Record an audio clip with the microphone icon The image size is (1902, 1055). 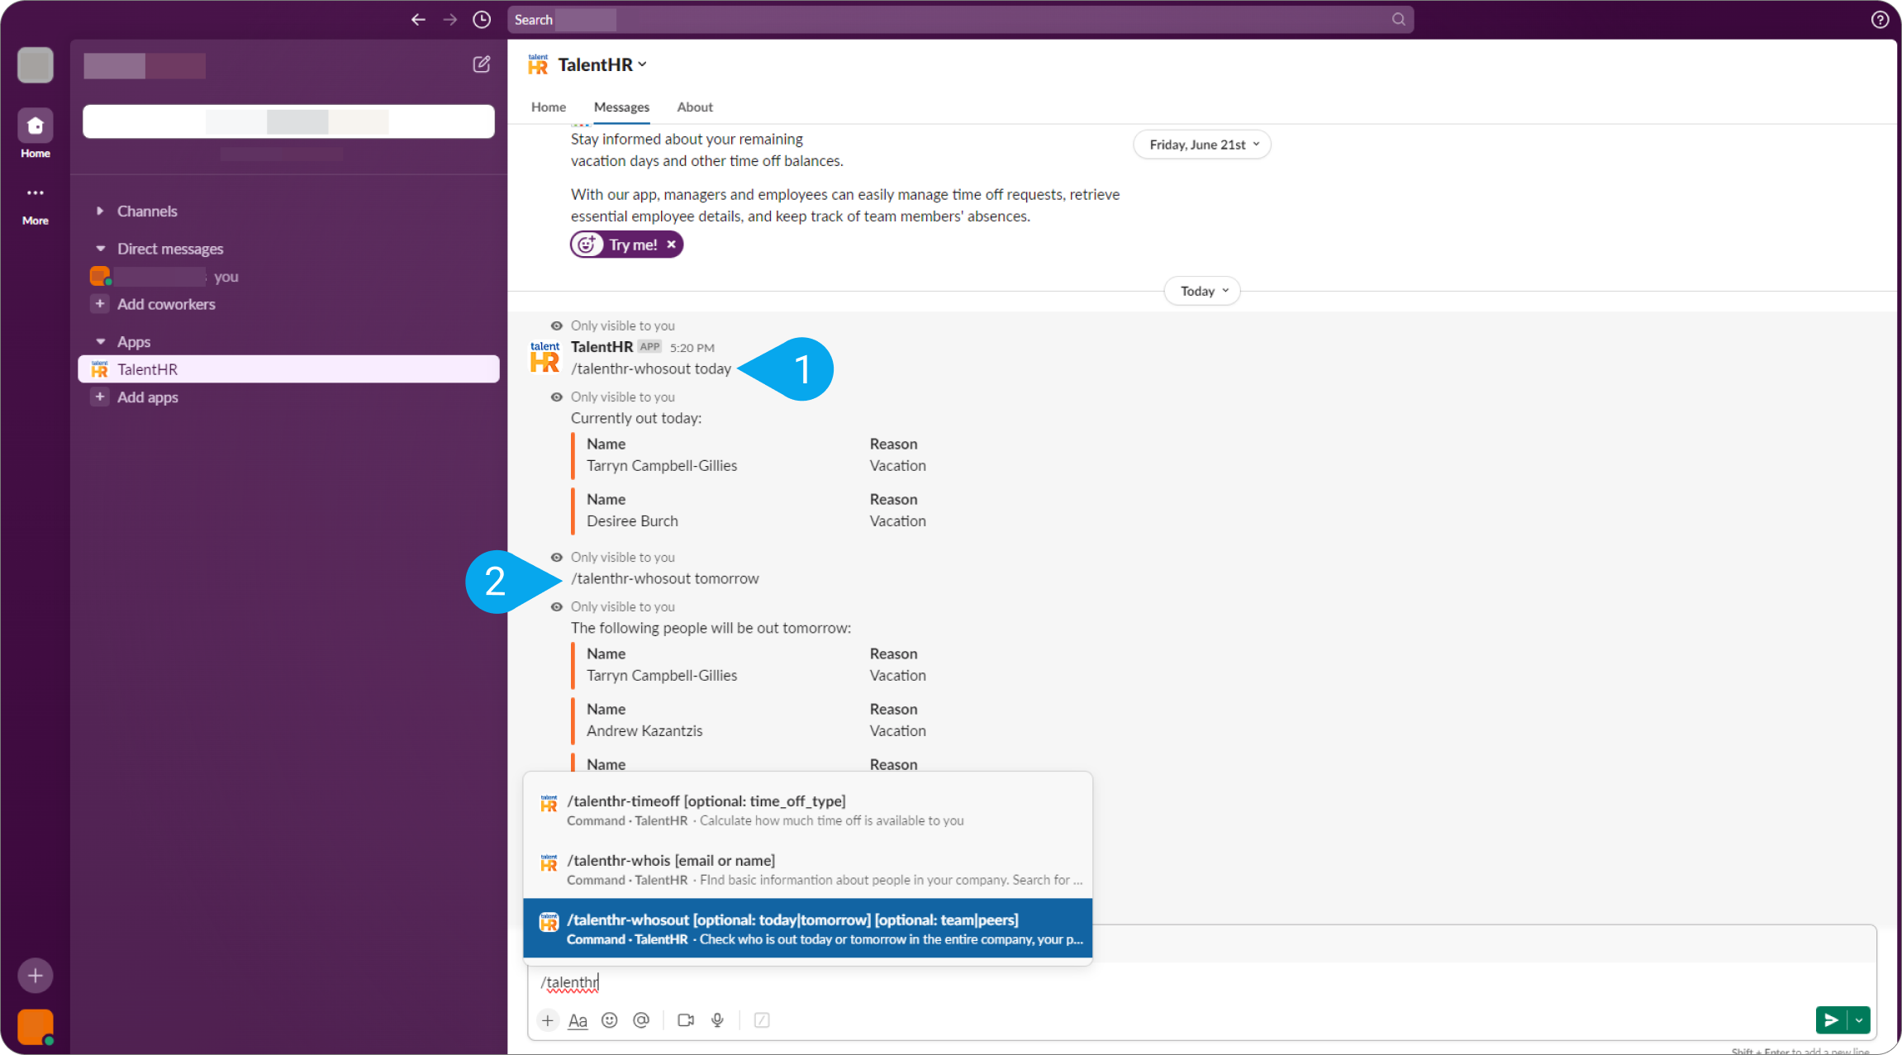click(717, 1020)
